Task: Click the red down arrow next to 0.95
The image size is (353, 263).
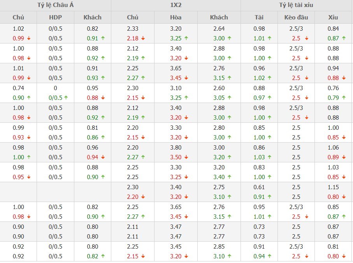Action: tap(28, 177)
